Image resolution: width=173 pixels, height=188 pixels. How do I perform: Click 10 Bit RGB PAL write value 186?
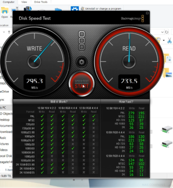[x=131, y=137]
